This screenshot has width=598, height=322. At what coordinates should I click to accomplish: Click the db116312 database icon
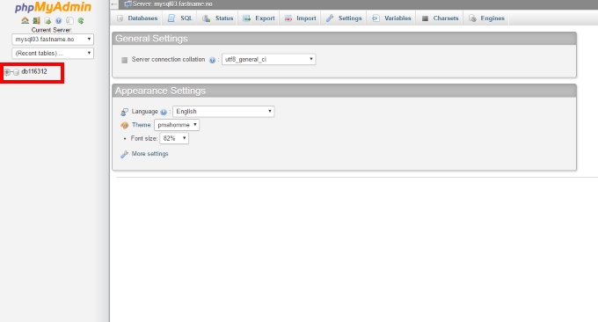(x=16, y=72)
